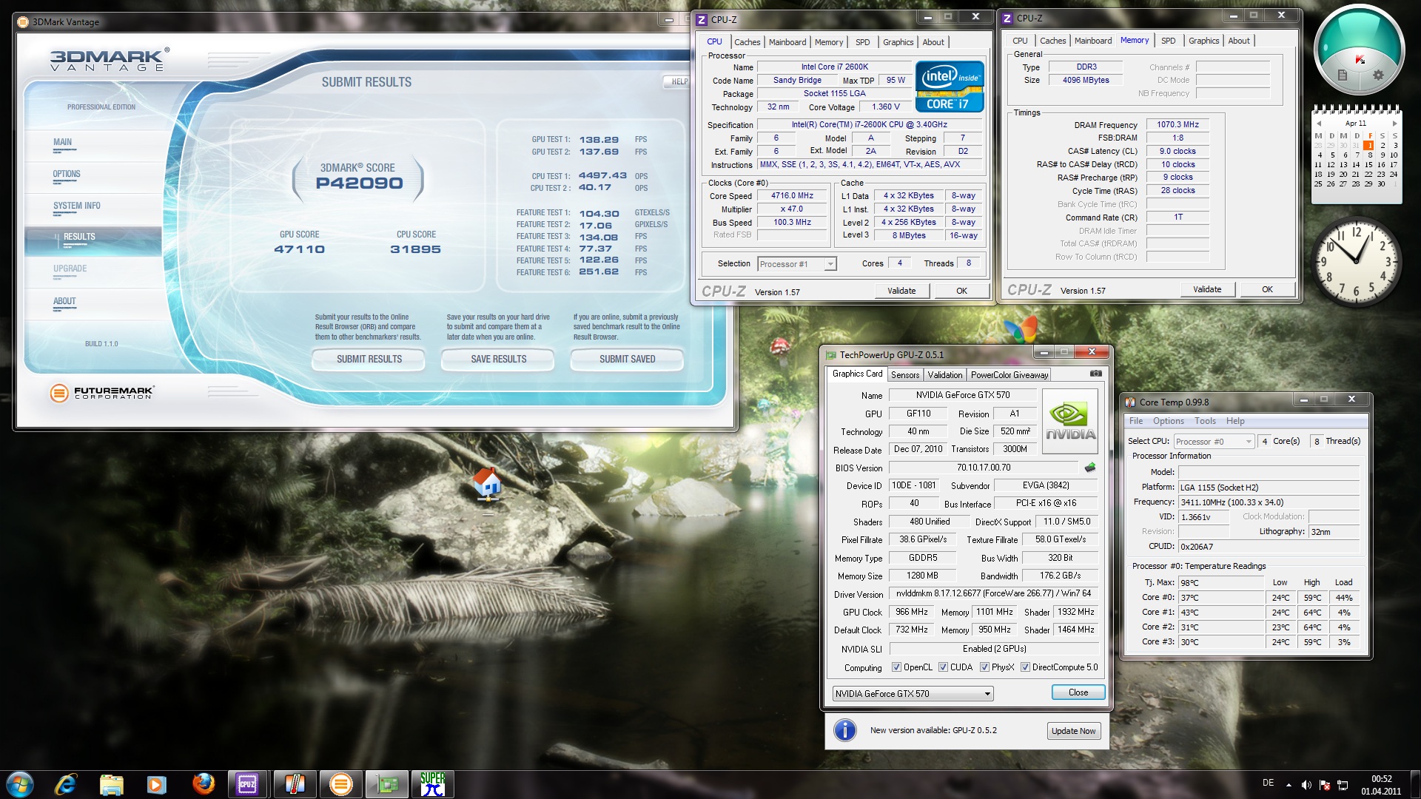1421x799 pixels.
Task: Click the GPU-Z BIOS save chip icon
Action: point(1090,468)
